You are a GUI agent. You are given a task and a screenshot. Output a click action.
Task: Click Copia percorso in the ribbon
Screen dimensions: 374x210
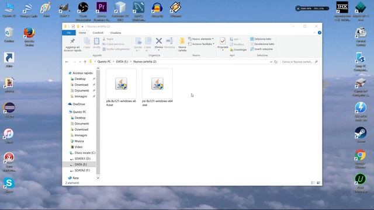click(113, 44)
